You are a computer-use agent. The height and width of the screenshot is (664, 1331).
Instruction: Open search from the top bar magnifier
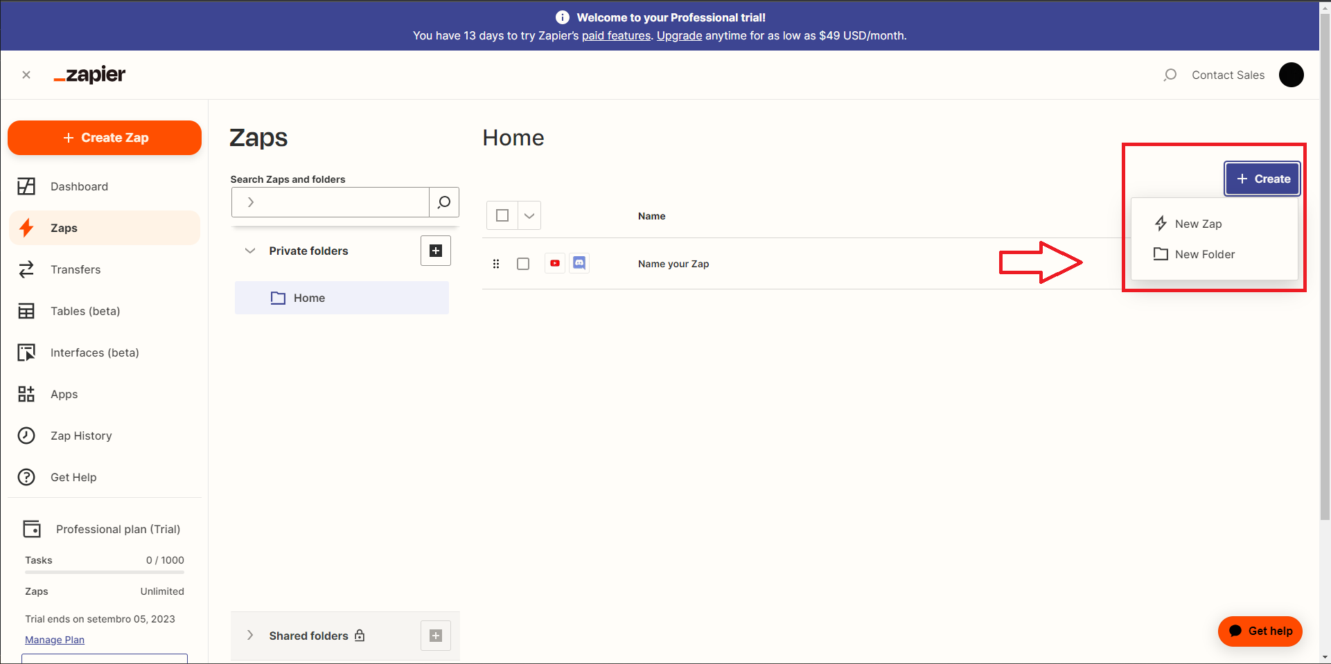(1170, 75)
